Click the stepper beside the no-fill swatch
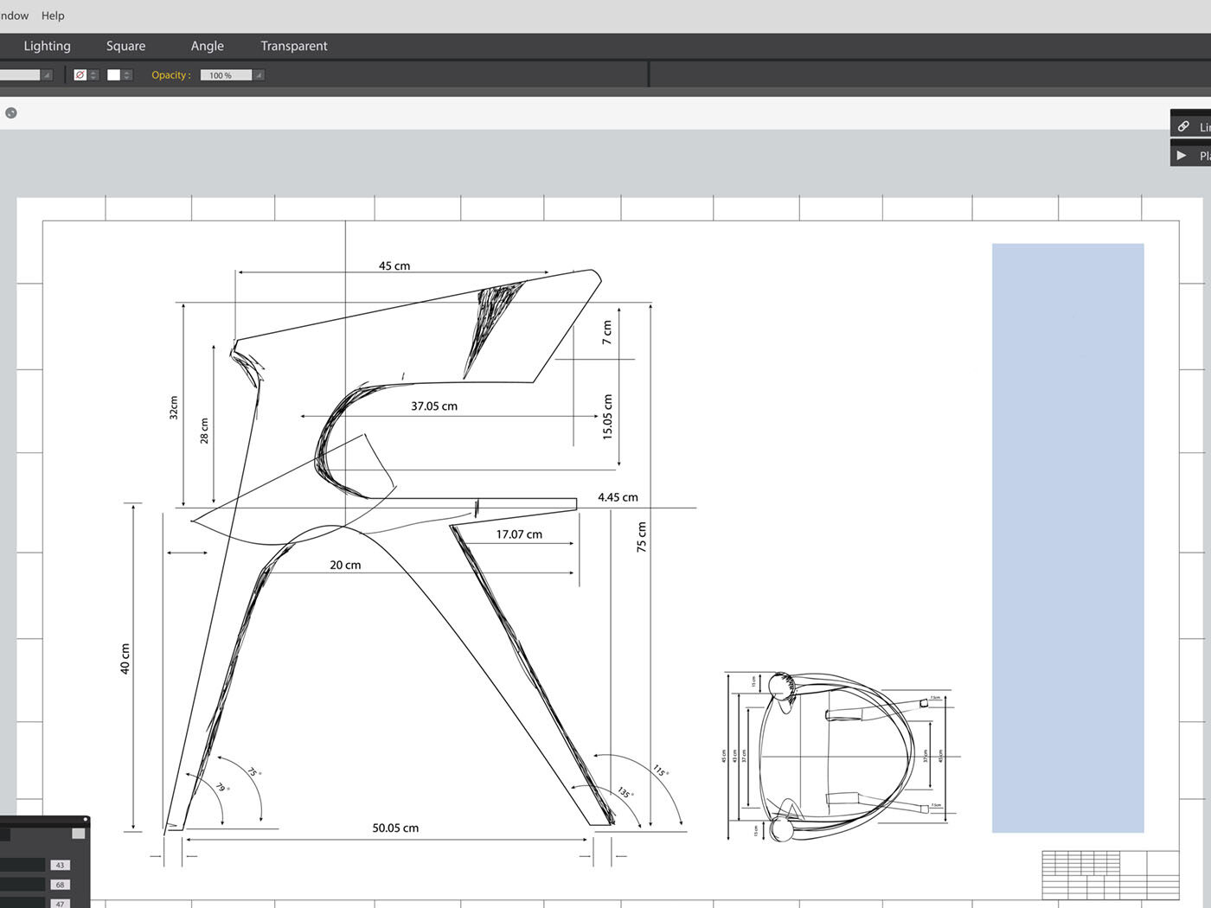1211x908 pixels. point(93,75)
